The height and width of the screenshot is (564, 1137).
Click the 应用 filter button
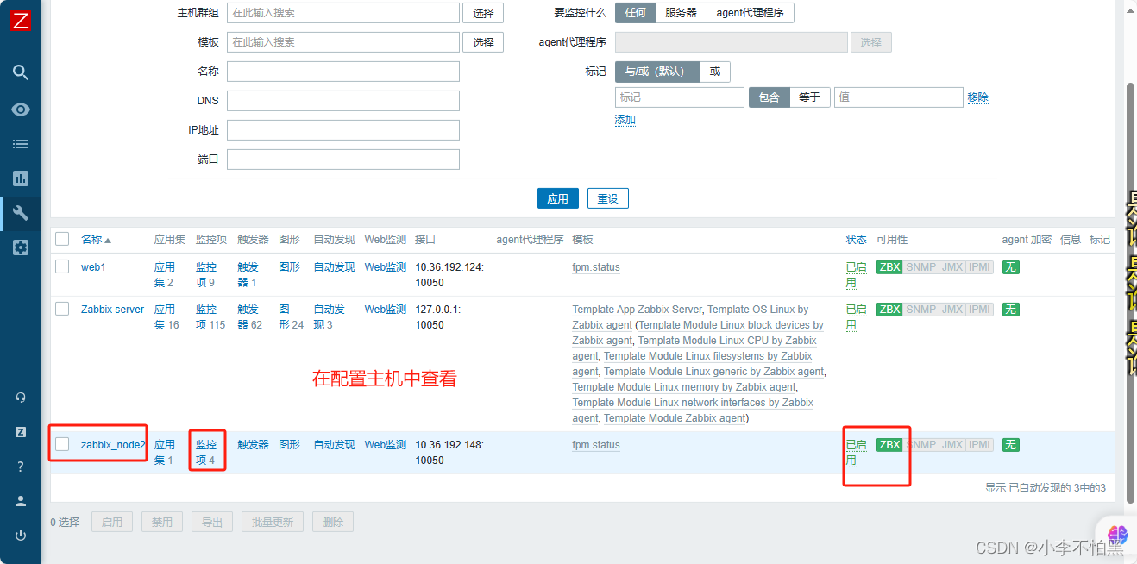[558, 198]
